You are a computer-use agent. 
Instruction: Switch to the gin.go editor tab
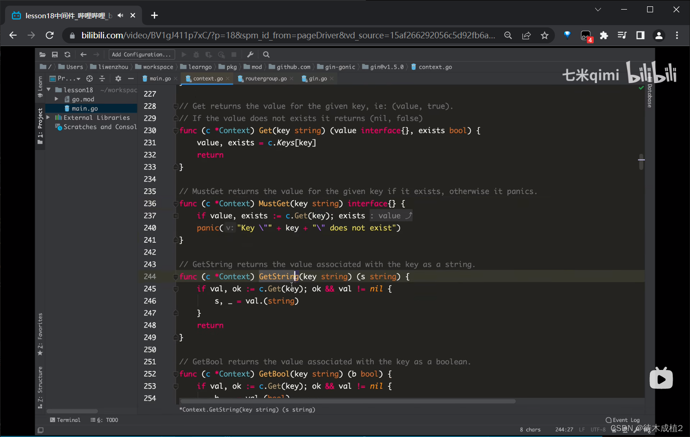(x=318, y=78)
